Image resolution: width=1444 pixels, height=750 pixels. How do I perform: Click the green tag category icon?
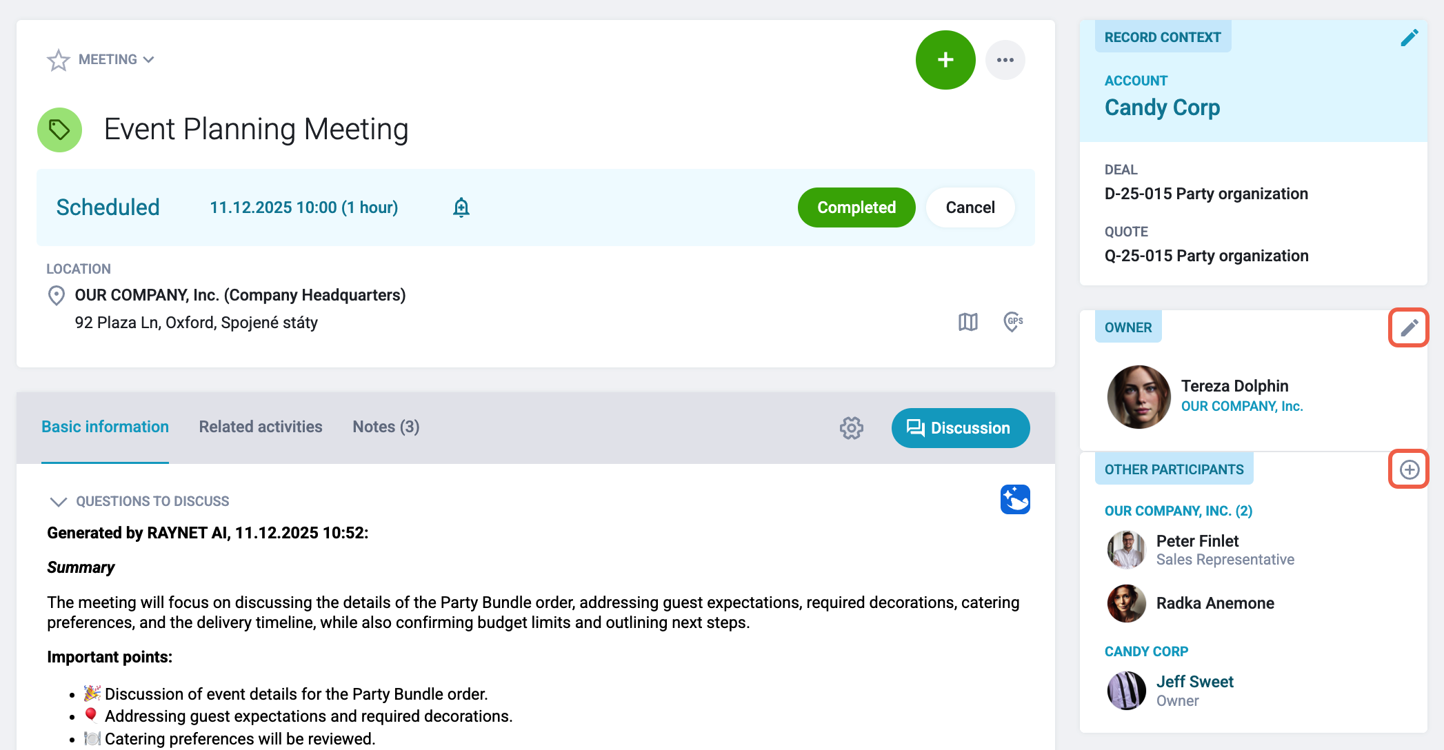click(x=59, y=130)
